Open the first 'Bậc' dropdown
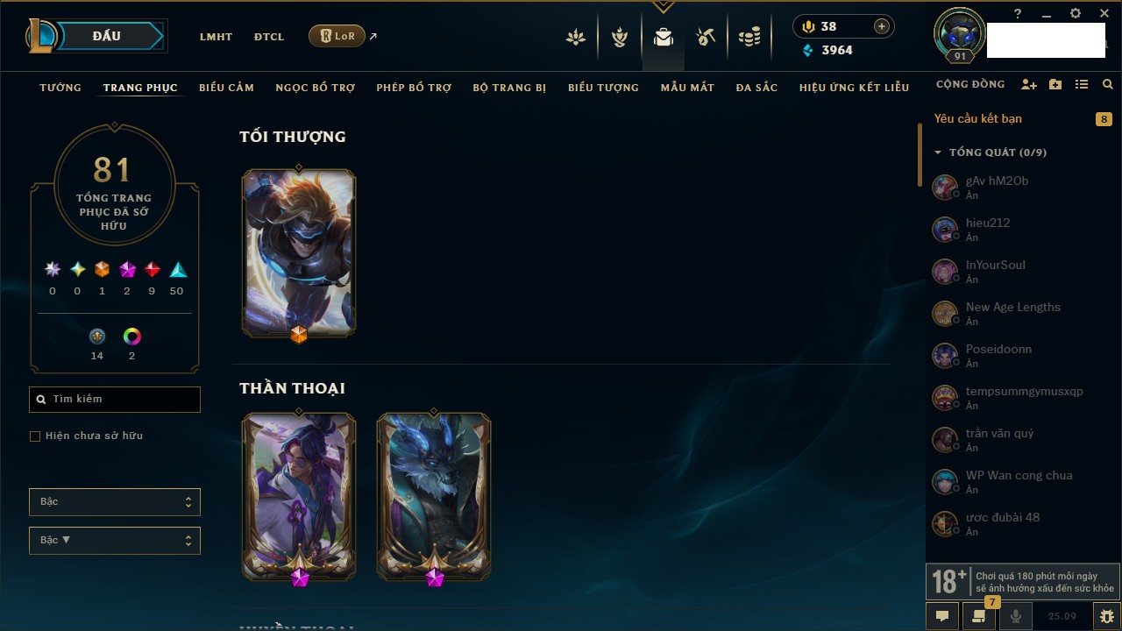 pos(115,501)
